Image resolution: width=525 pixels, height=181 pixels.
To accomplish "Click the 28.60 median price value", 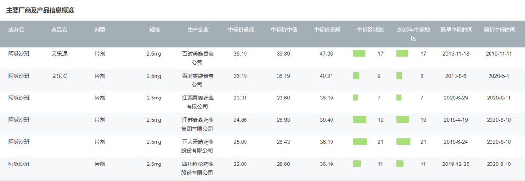I will tap(283, 164).
